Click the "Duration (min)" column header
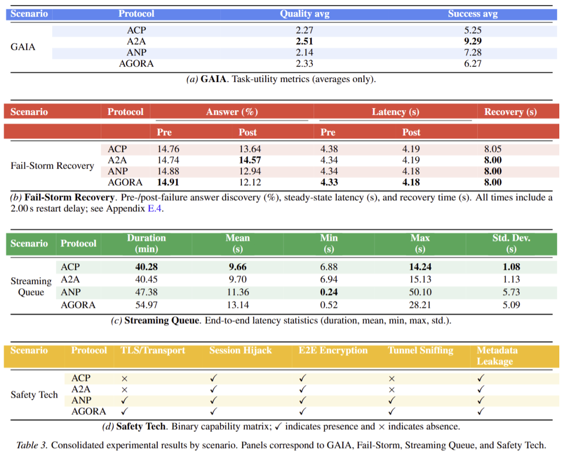Screen dimensions: 564x451 (146, 243)
